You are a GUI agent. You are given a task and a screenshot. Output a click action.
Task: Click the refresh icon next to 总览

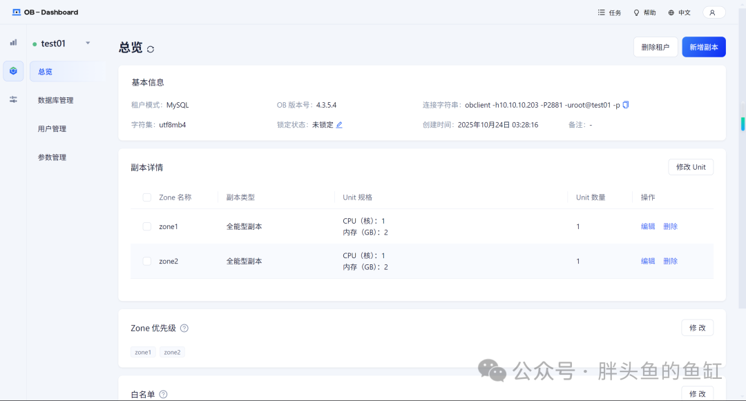click(151, 49)
